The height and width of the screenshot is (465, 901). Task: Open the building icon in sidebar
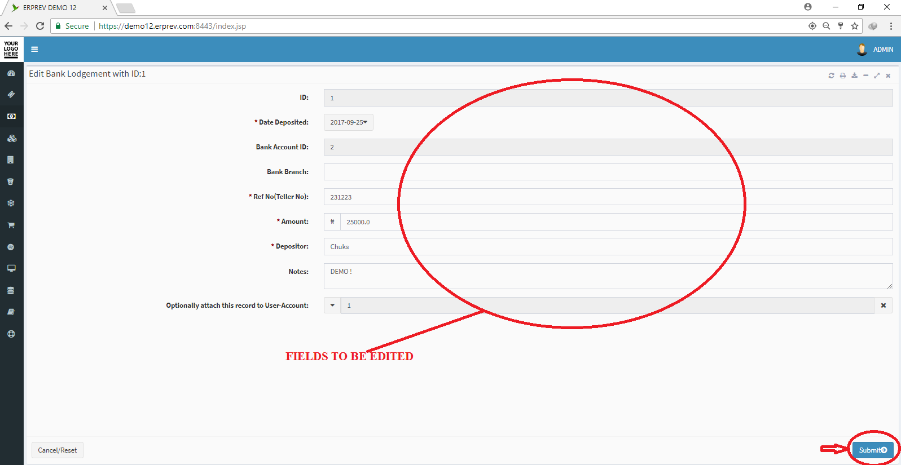[x=11, y=160]
